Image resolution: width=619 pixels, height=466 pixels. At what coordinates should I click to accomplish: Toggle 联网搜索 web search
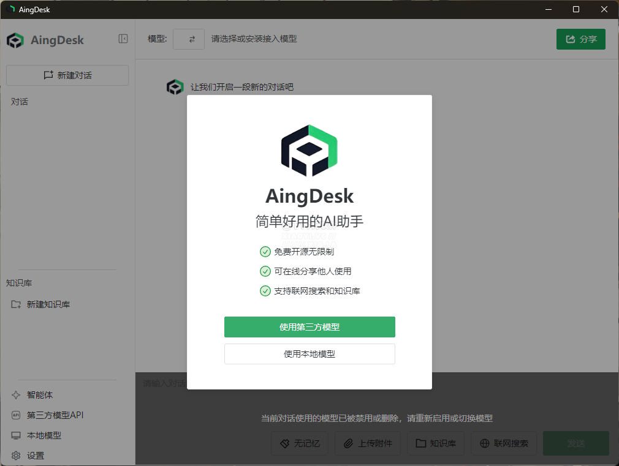pos(504,443)
